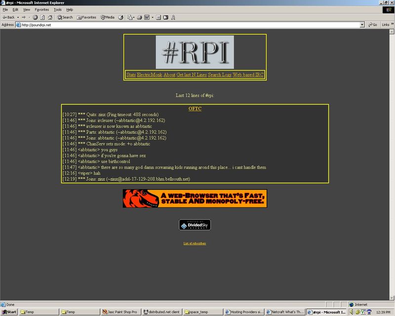Print the page with printer icon
395x316 pixels.
[139, 17]
